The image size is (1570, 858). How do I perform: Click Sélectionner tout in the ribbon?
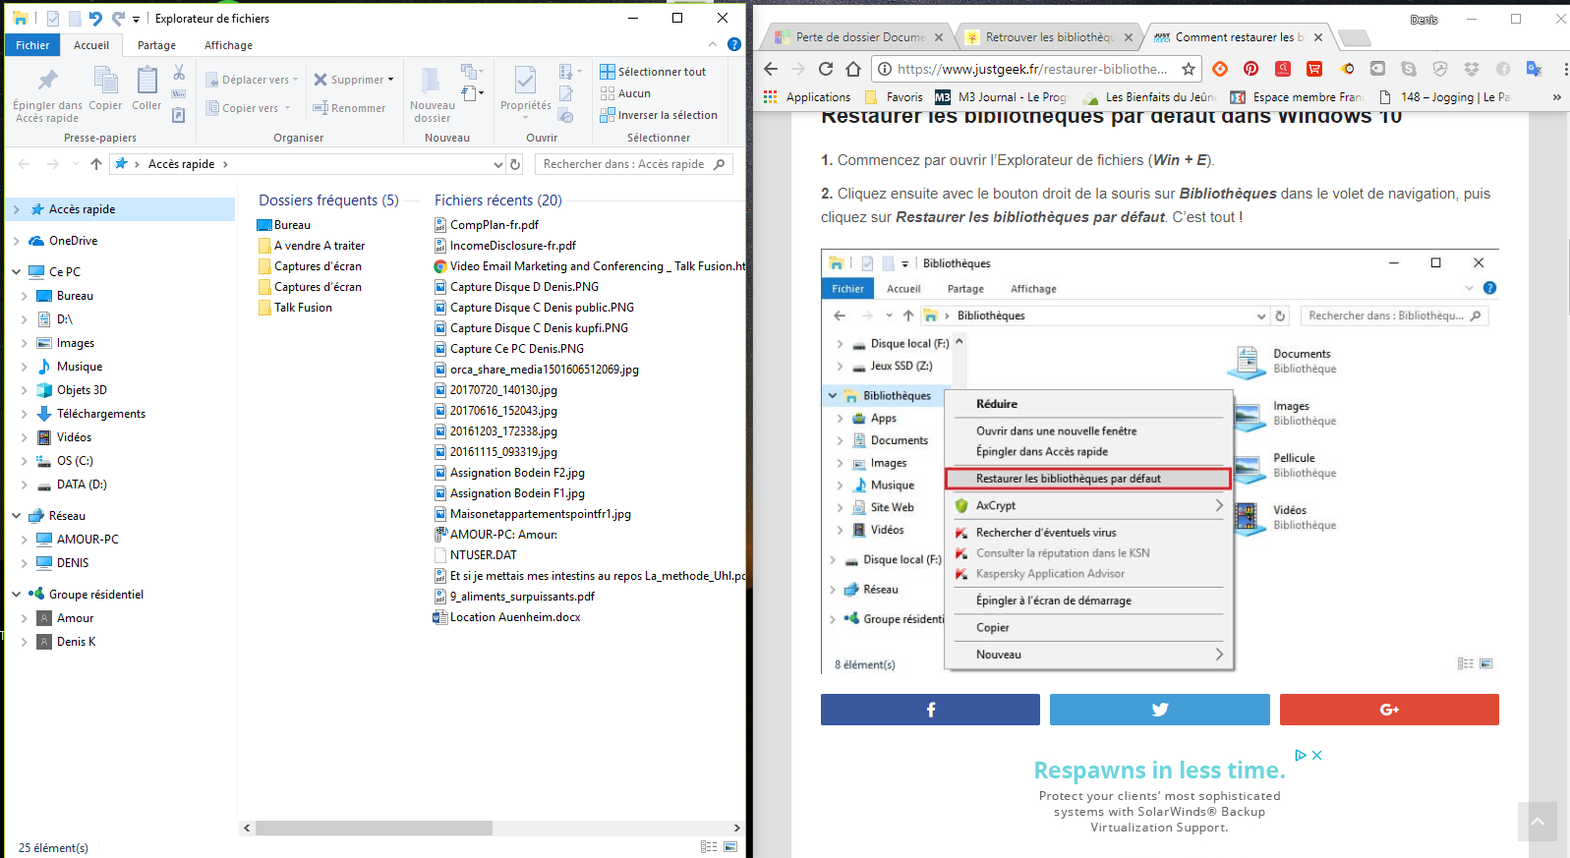tap(653, 72)
